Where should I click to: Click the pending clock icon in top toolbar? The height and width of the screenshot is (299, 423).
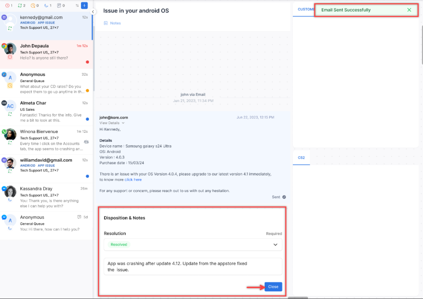point(33,5)
